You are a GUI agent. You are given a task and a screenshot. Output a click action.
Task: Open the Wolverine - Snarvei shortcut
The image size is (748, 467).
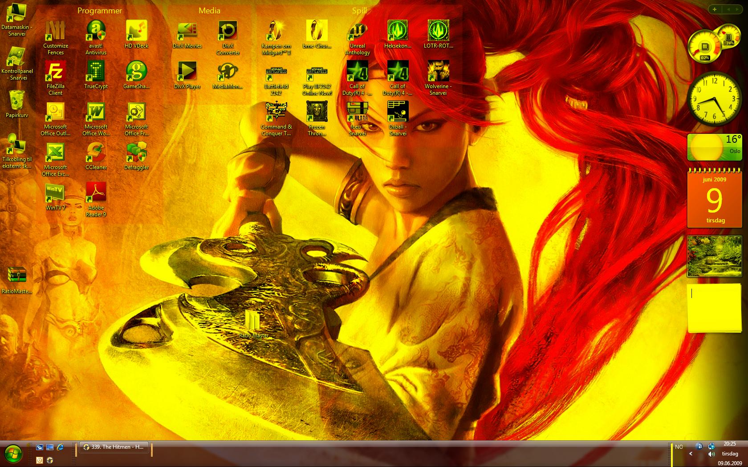438,78
